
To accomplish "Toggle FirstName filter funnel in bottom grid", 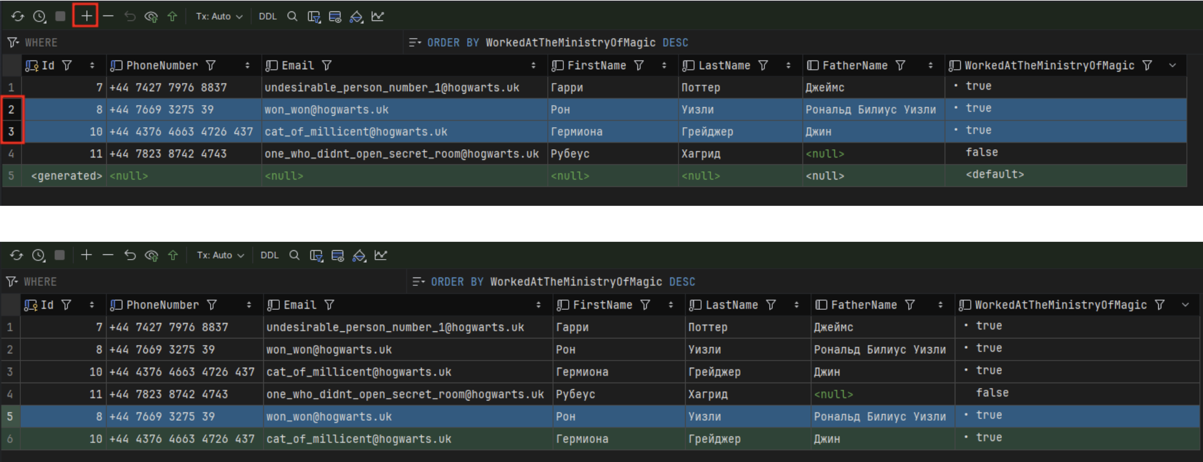I will 645,305.
